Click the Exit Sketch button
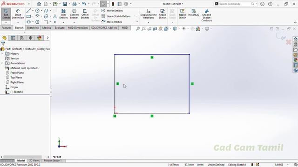This screenshot has width=298, height=167. click(6, 14)
